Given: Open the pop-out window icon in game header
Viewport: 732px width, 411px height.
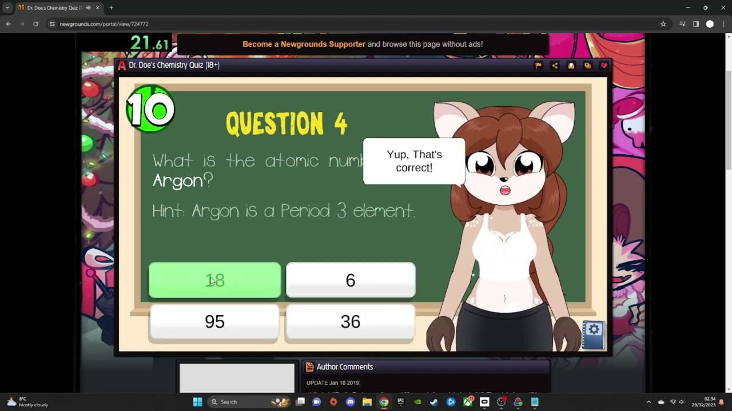Looking at the screenshot, I should coord(587,66).
